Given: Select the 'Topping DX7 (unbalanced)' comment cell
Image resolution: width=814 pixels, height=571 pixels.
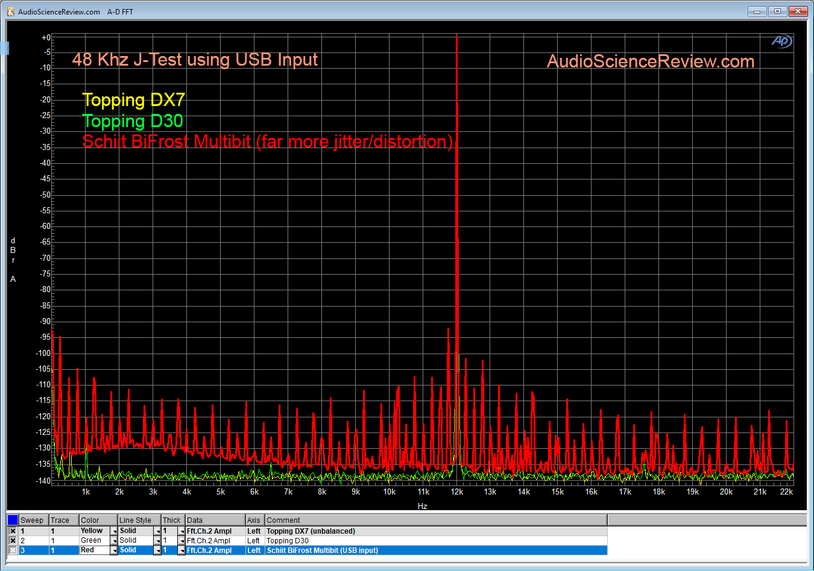Looking at the screenshot, I should 436,531.
